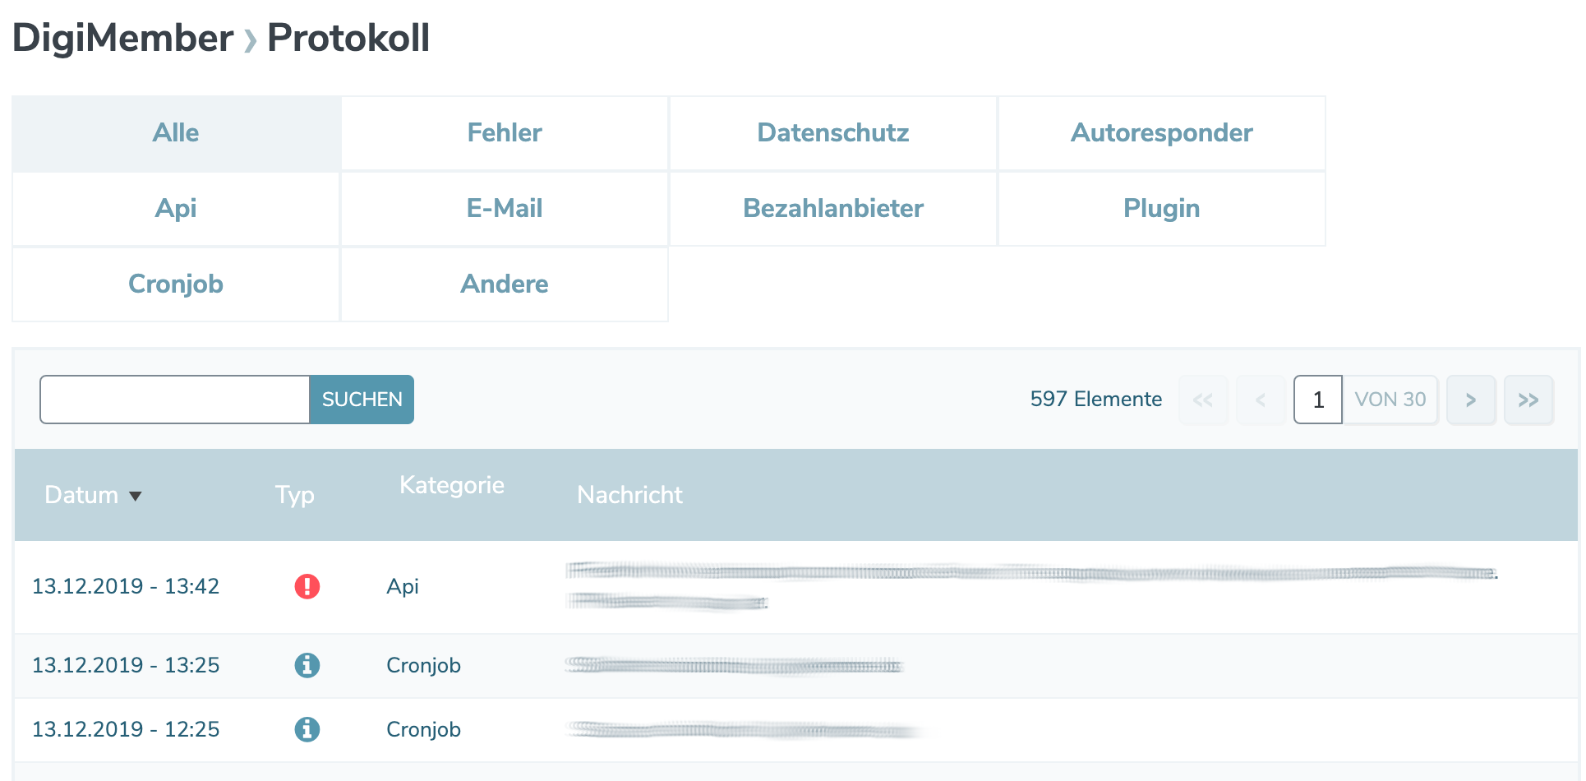The width and height of the screenshot is (1586, 781).
Task: Click inside the search text box
Action: (x=173, y=400)
